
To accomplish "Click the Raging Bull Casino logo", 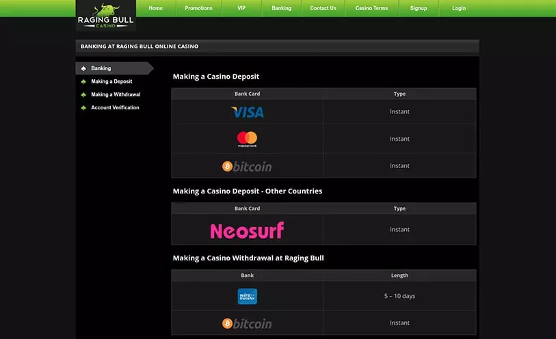I will click(x=106, y=16).
